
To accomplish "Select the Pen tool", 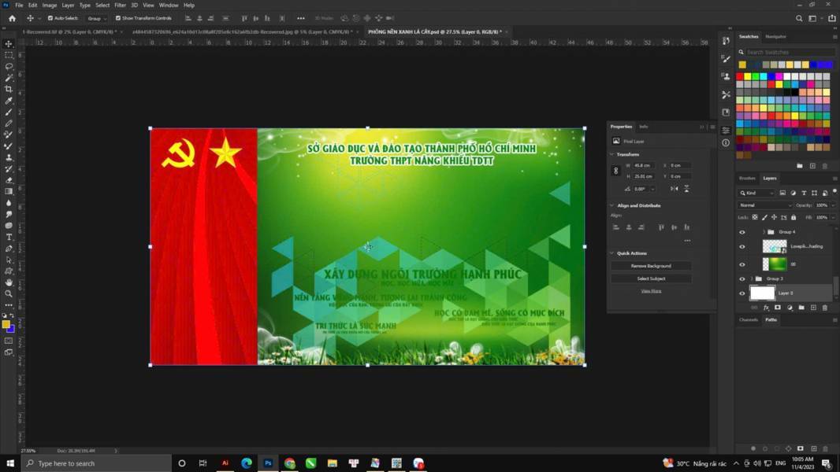I will [9, 249].
